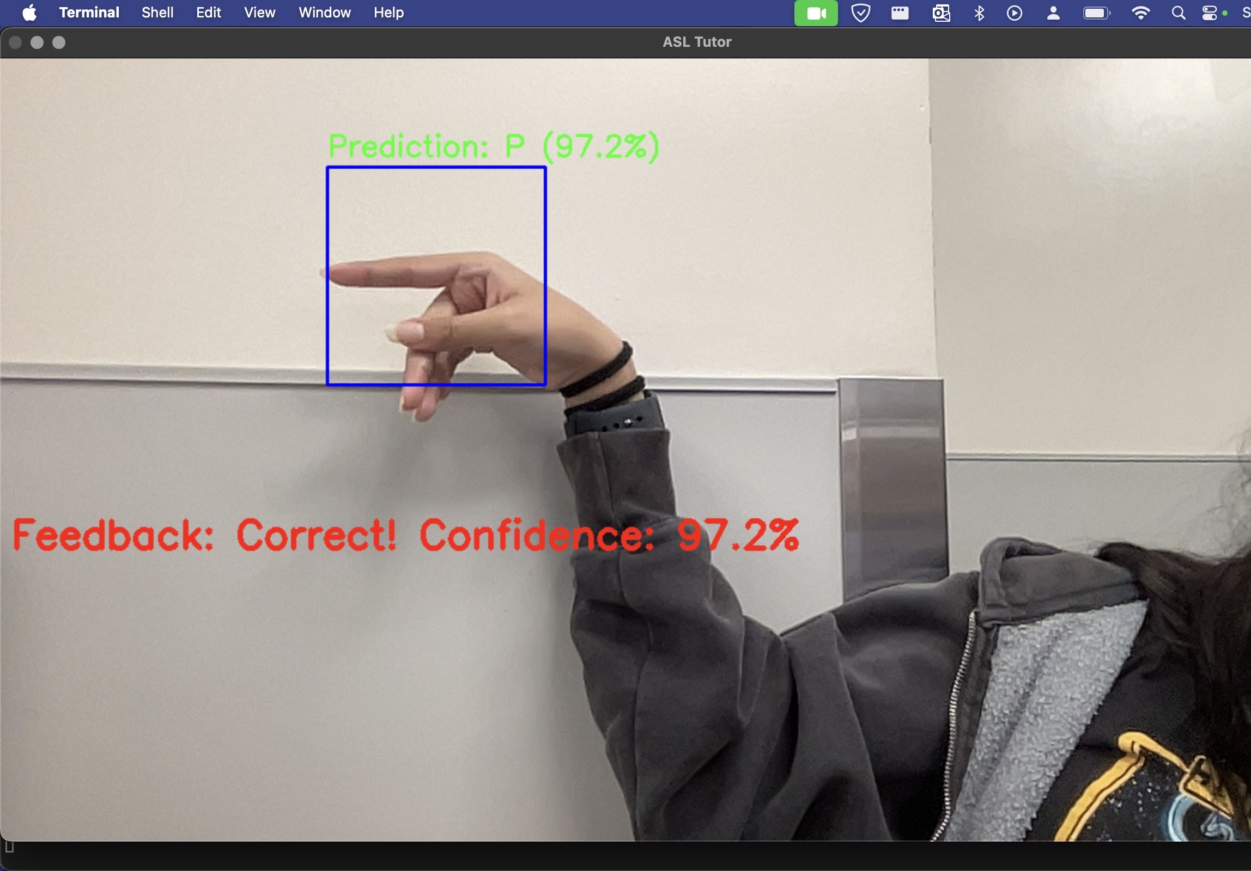1251x871 pixels.
Task: Open the Wi-Fi menu
Action: click(x=1140, y=13)
